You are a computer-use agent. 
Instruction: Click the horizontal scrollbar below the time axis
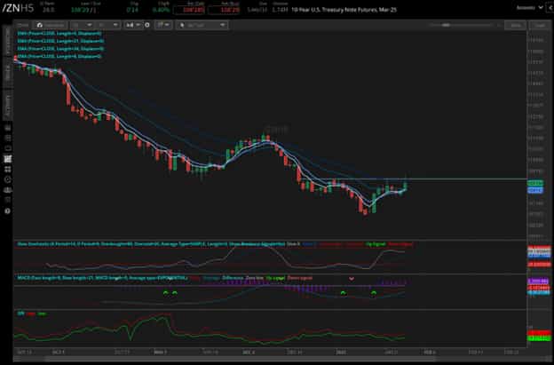click(x=241, y=359)
